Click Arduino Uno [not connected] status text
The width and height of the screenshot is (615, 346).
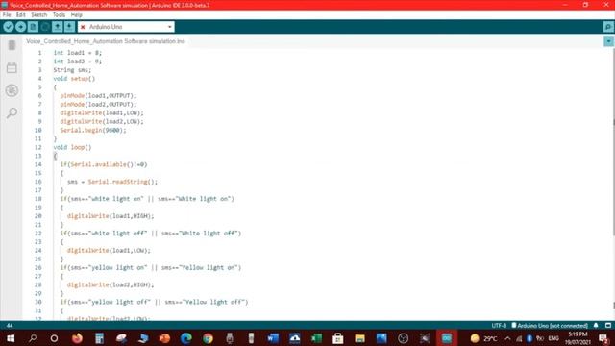click(550, 326)
